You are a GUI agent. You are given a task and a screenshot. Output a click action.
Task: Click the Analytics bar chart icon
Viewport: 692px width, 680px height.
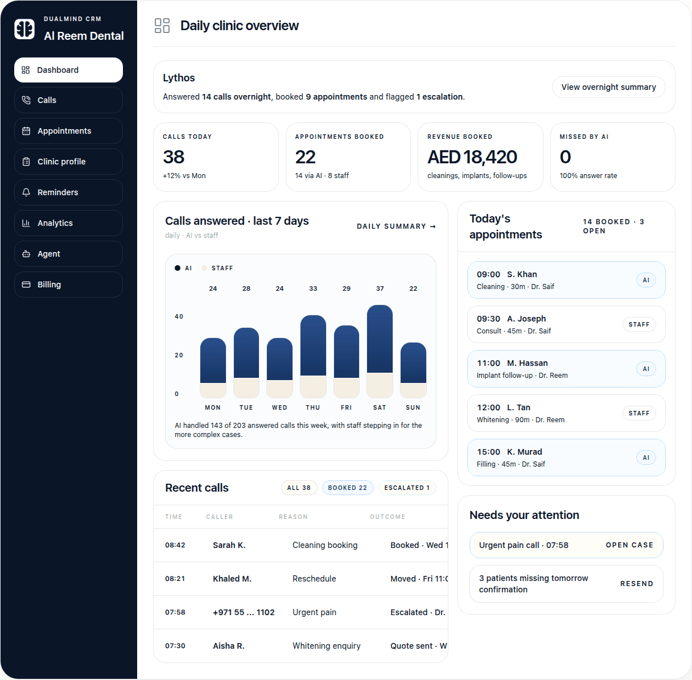coord(26,223)
